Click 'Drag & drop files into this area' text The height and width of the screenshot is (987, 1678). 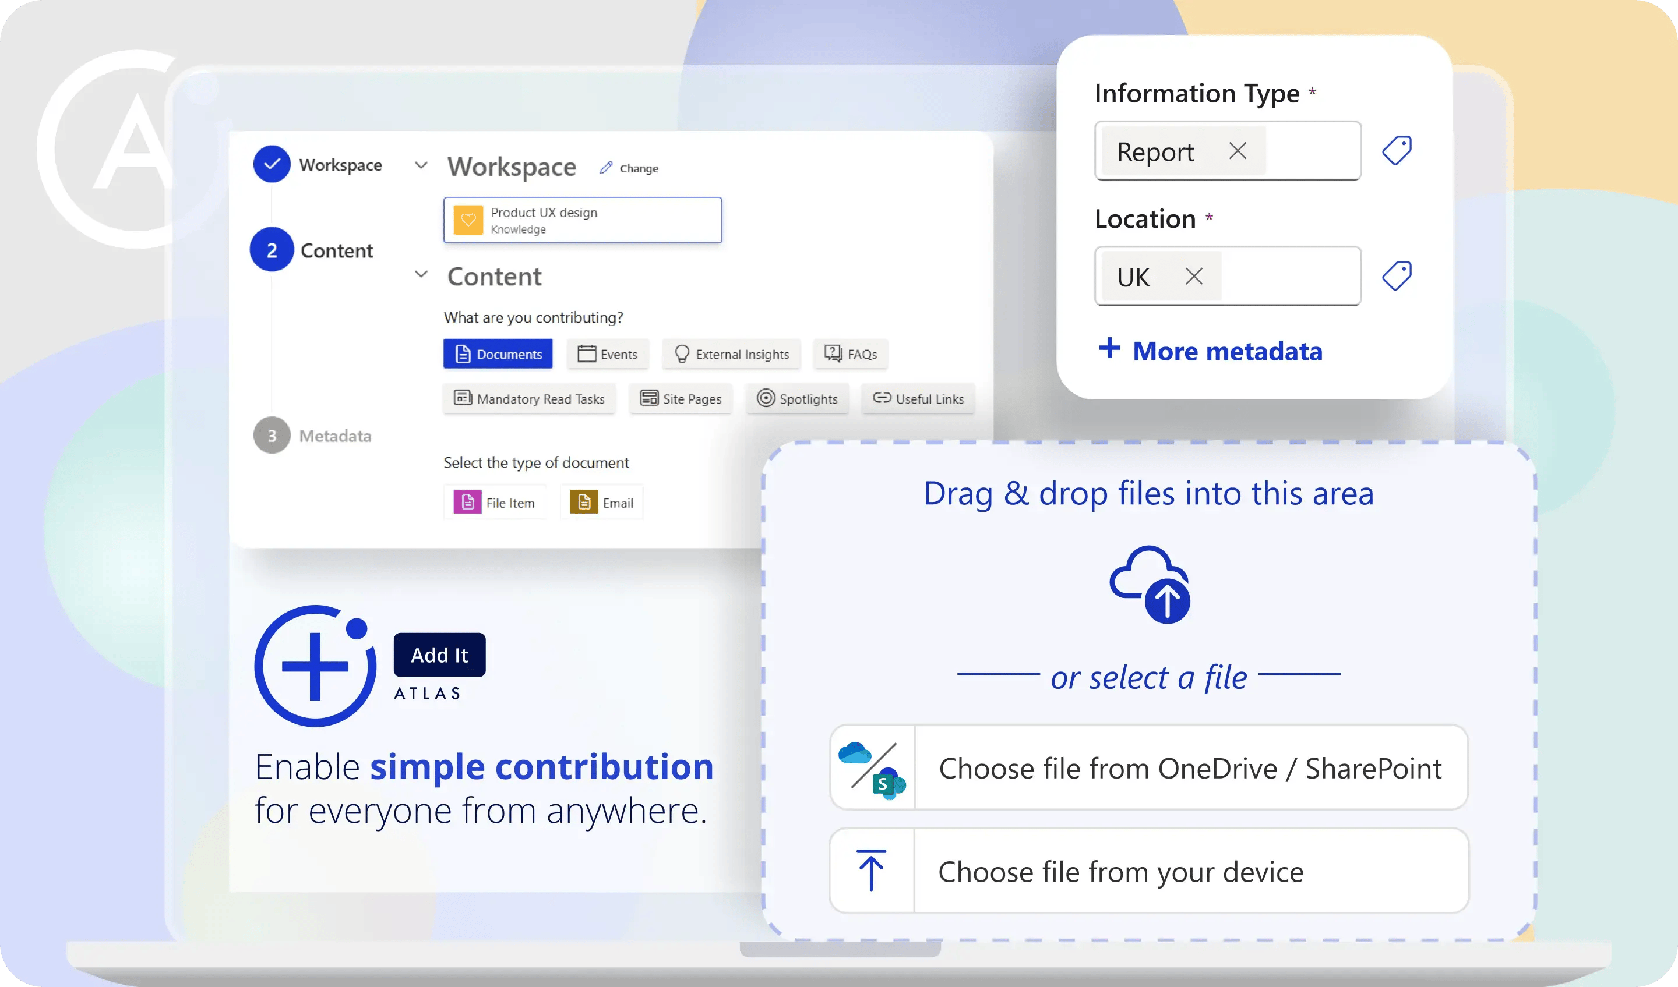click(1148, 493)
